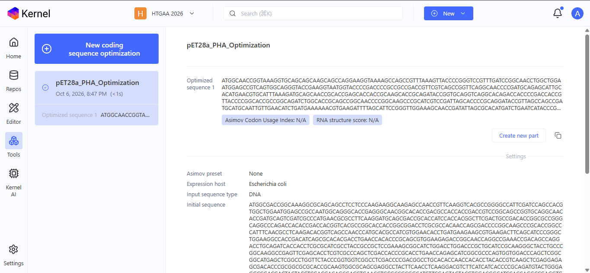This screenshot has width=590, height=273.
Task: Click the Kernel logo icon
Action: click(13, 13)
